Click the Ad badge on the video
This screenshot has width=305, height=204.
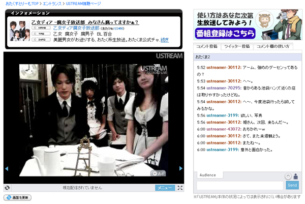click(158, 173)
